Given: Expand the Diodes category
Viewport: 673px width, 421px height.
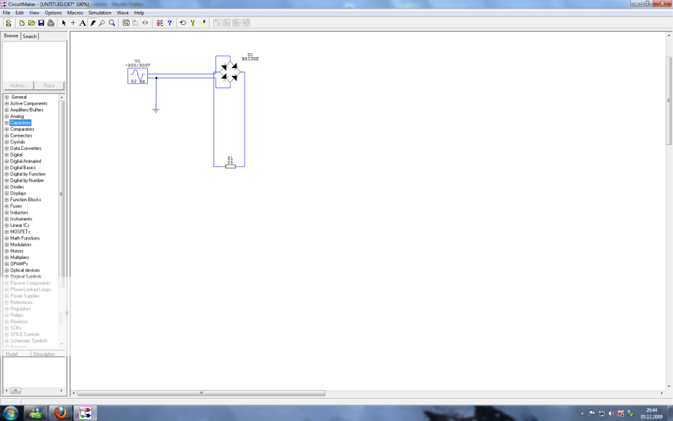Looking at the screenshot, I should point(7,187).
